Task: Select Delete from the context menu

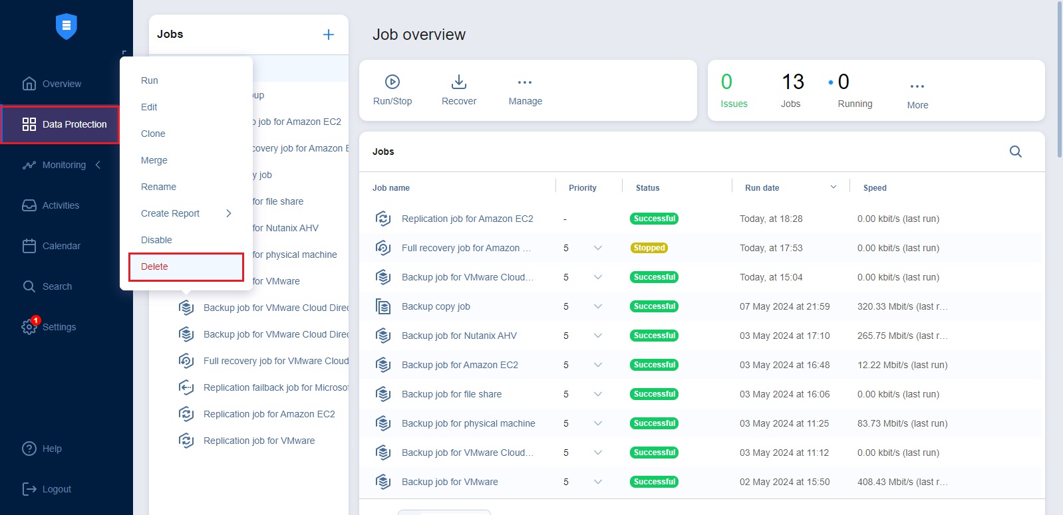Action: click(x=154, y=266)
